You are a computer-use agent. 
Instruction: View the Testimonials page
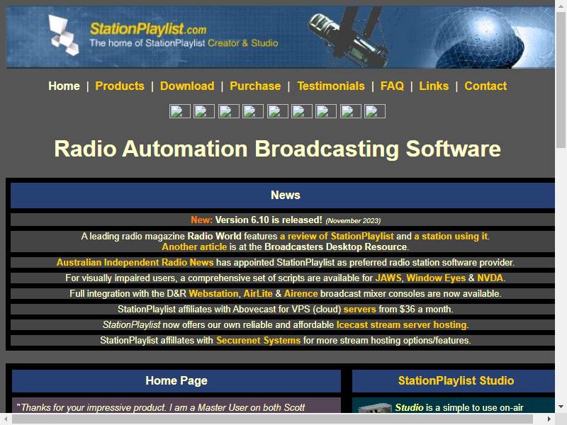pyautogui.click(x=331, y=86)
